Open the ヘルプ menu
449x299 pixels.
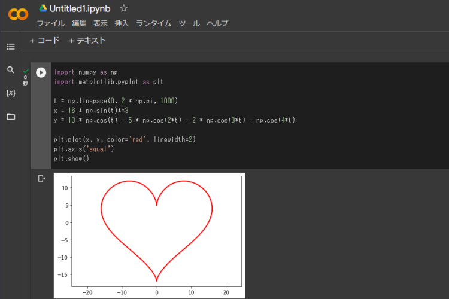217,23
